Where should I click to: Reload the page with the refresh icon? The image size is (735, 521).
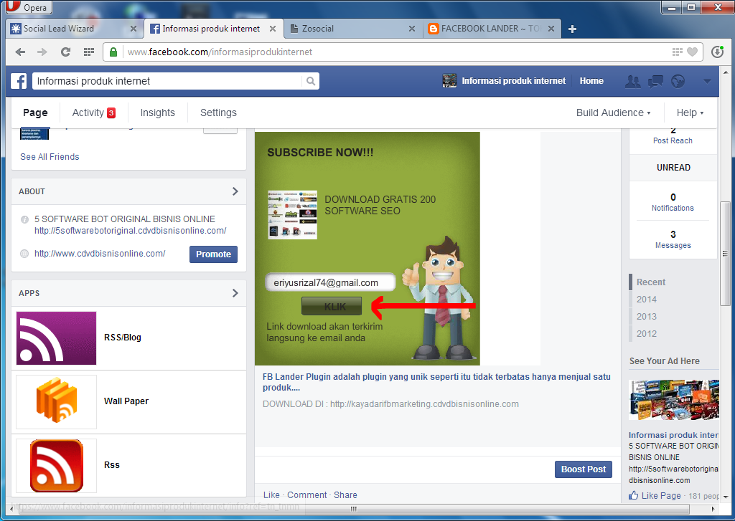pos(65,52)
